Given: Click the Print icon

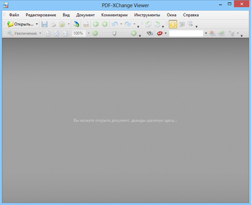Looking at the screenshot, I should 53,24.
